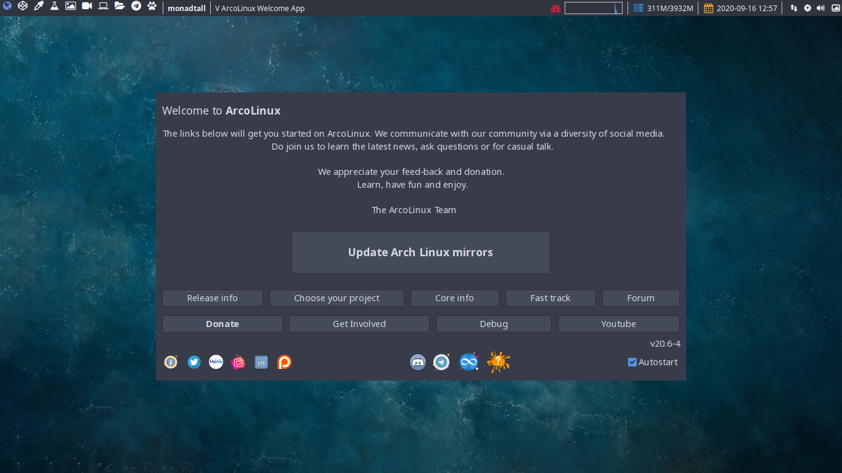Click the globe icon in top bar
Screen dimensions: 842x473
click(7, 7)
